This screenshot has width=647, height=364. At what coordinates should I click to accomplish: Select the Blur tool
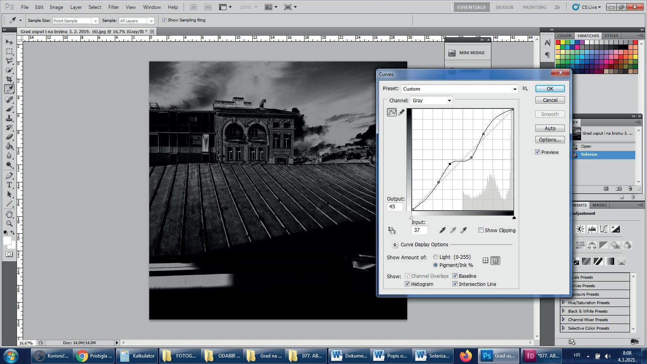coord(9,155)
